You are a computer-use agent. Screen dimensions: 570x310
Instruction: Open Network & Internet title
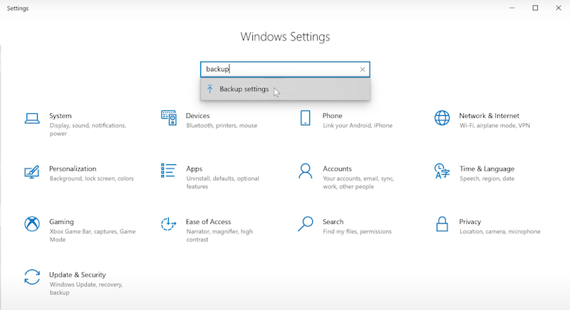[489, 116]
